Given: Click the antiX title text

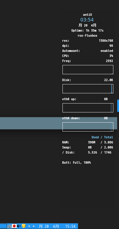Looking at the screenshot, I should point(87,15).
